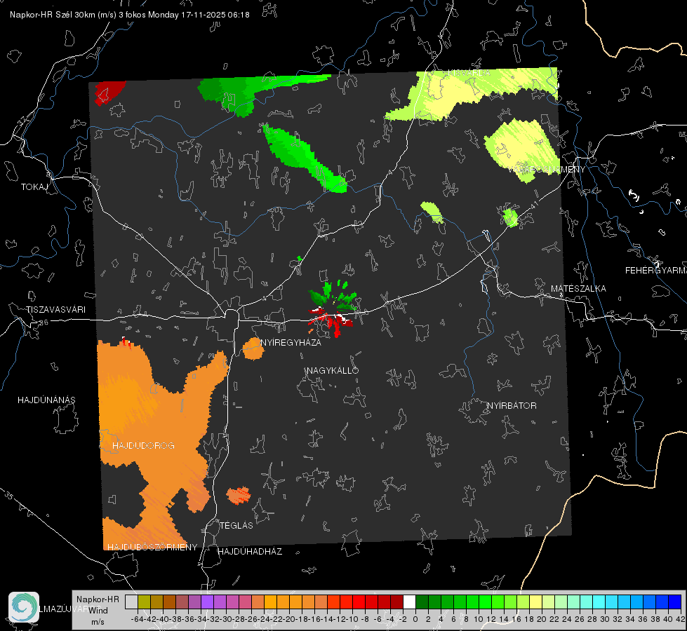This screenshot has height=631, width=687.
Task: Click the NYÍREGYHÁZA city label
Action: (x=291, y=342)
